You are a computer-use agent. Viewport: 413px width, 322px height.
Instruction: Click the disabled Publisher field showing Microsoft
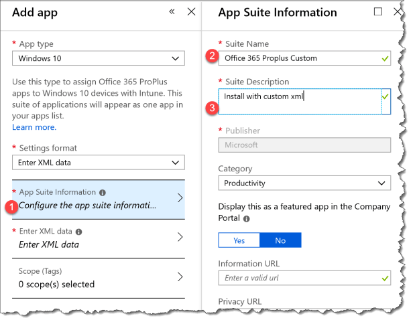click(x=304, y=145)
